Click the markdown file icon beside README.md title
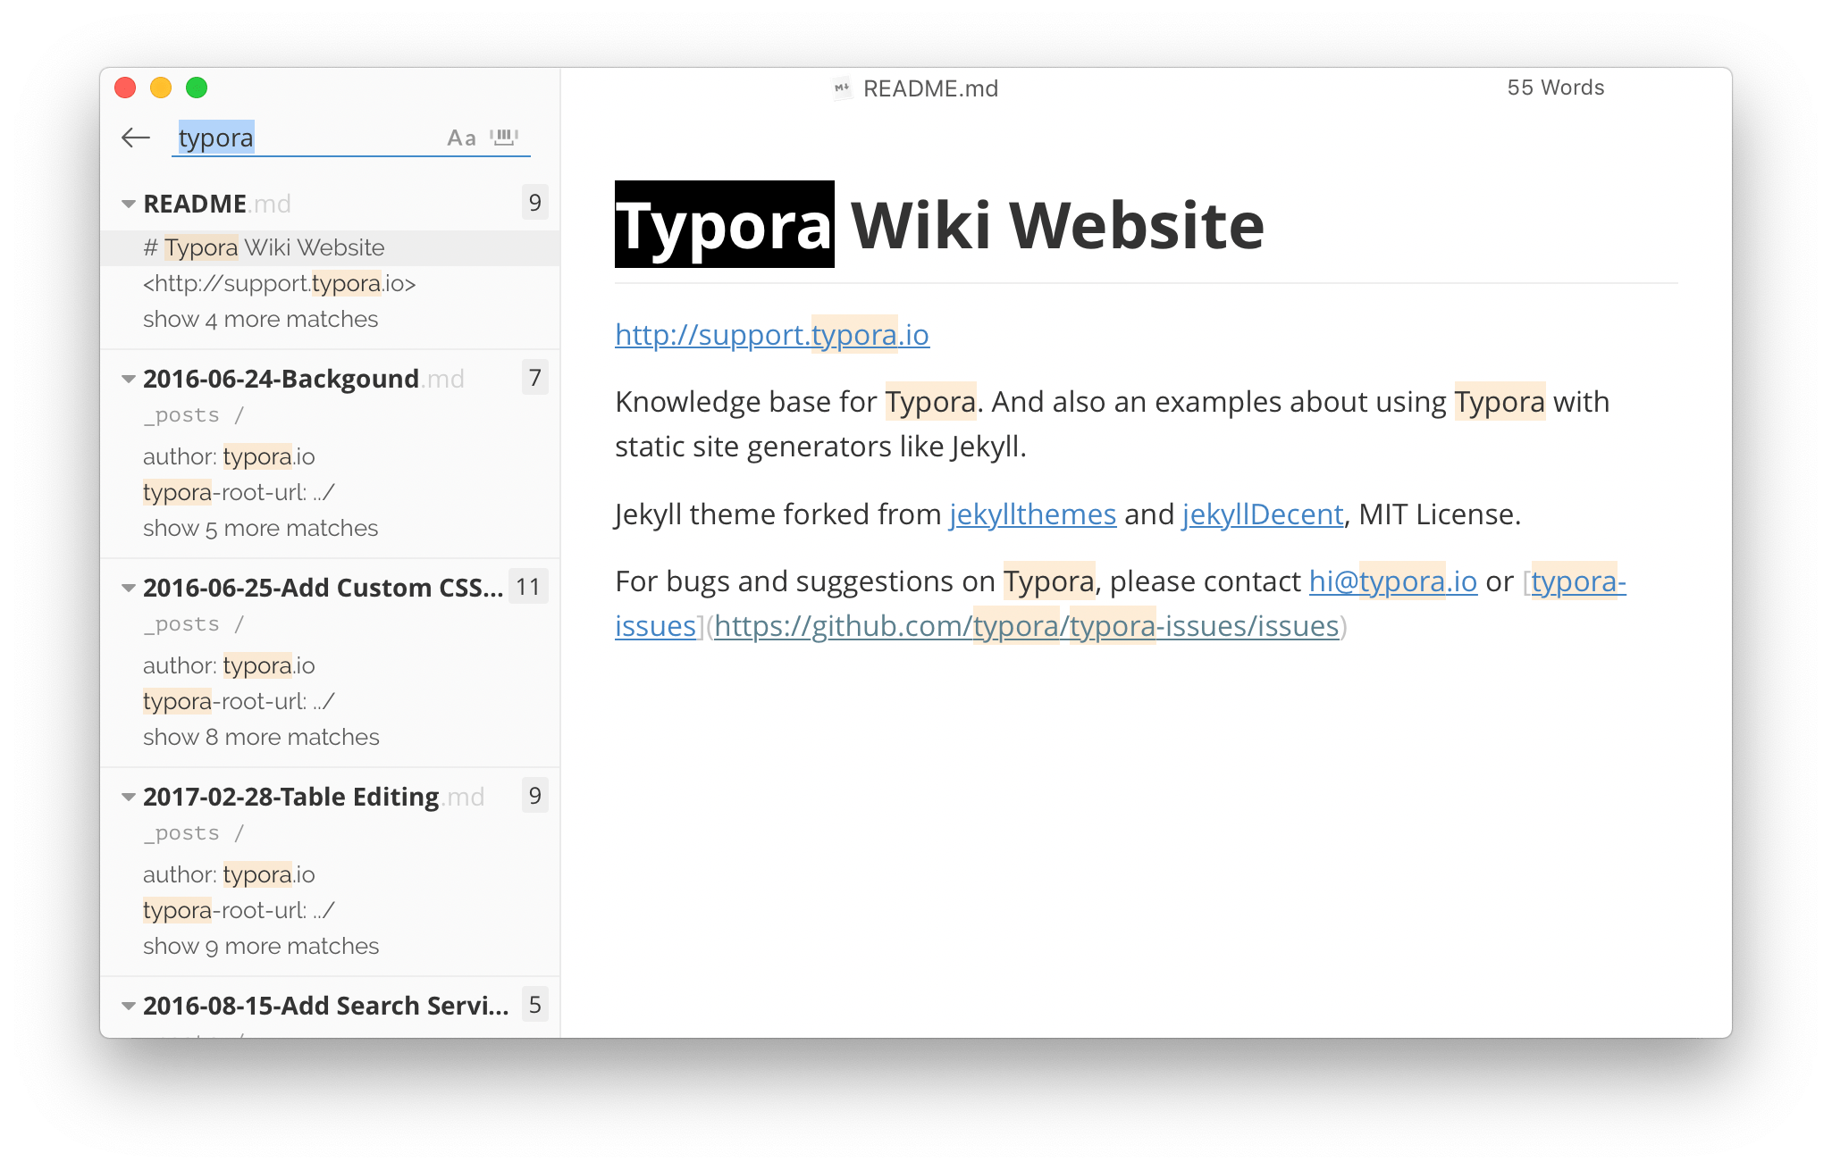Viewport: 1832px width, 1170px height. pos(841,88)
